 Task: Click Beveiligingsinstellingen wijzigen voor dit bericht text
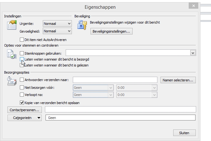pos(125,22)
